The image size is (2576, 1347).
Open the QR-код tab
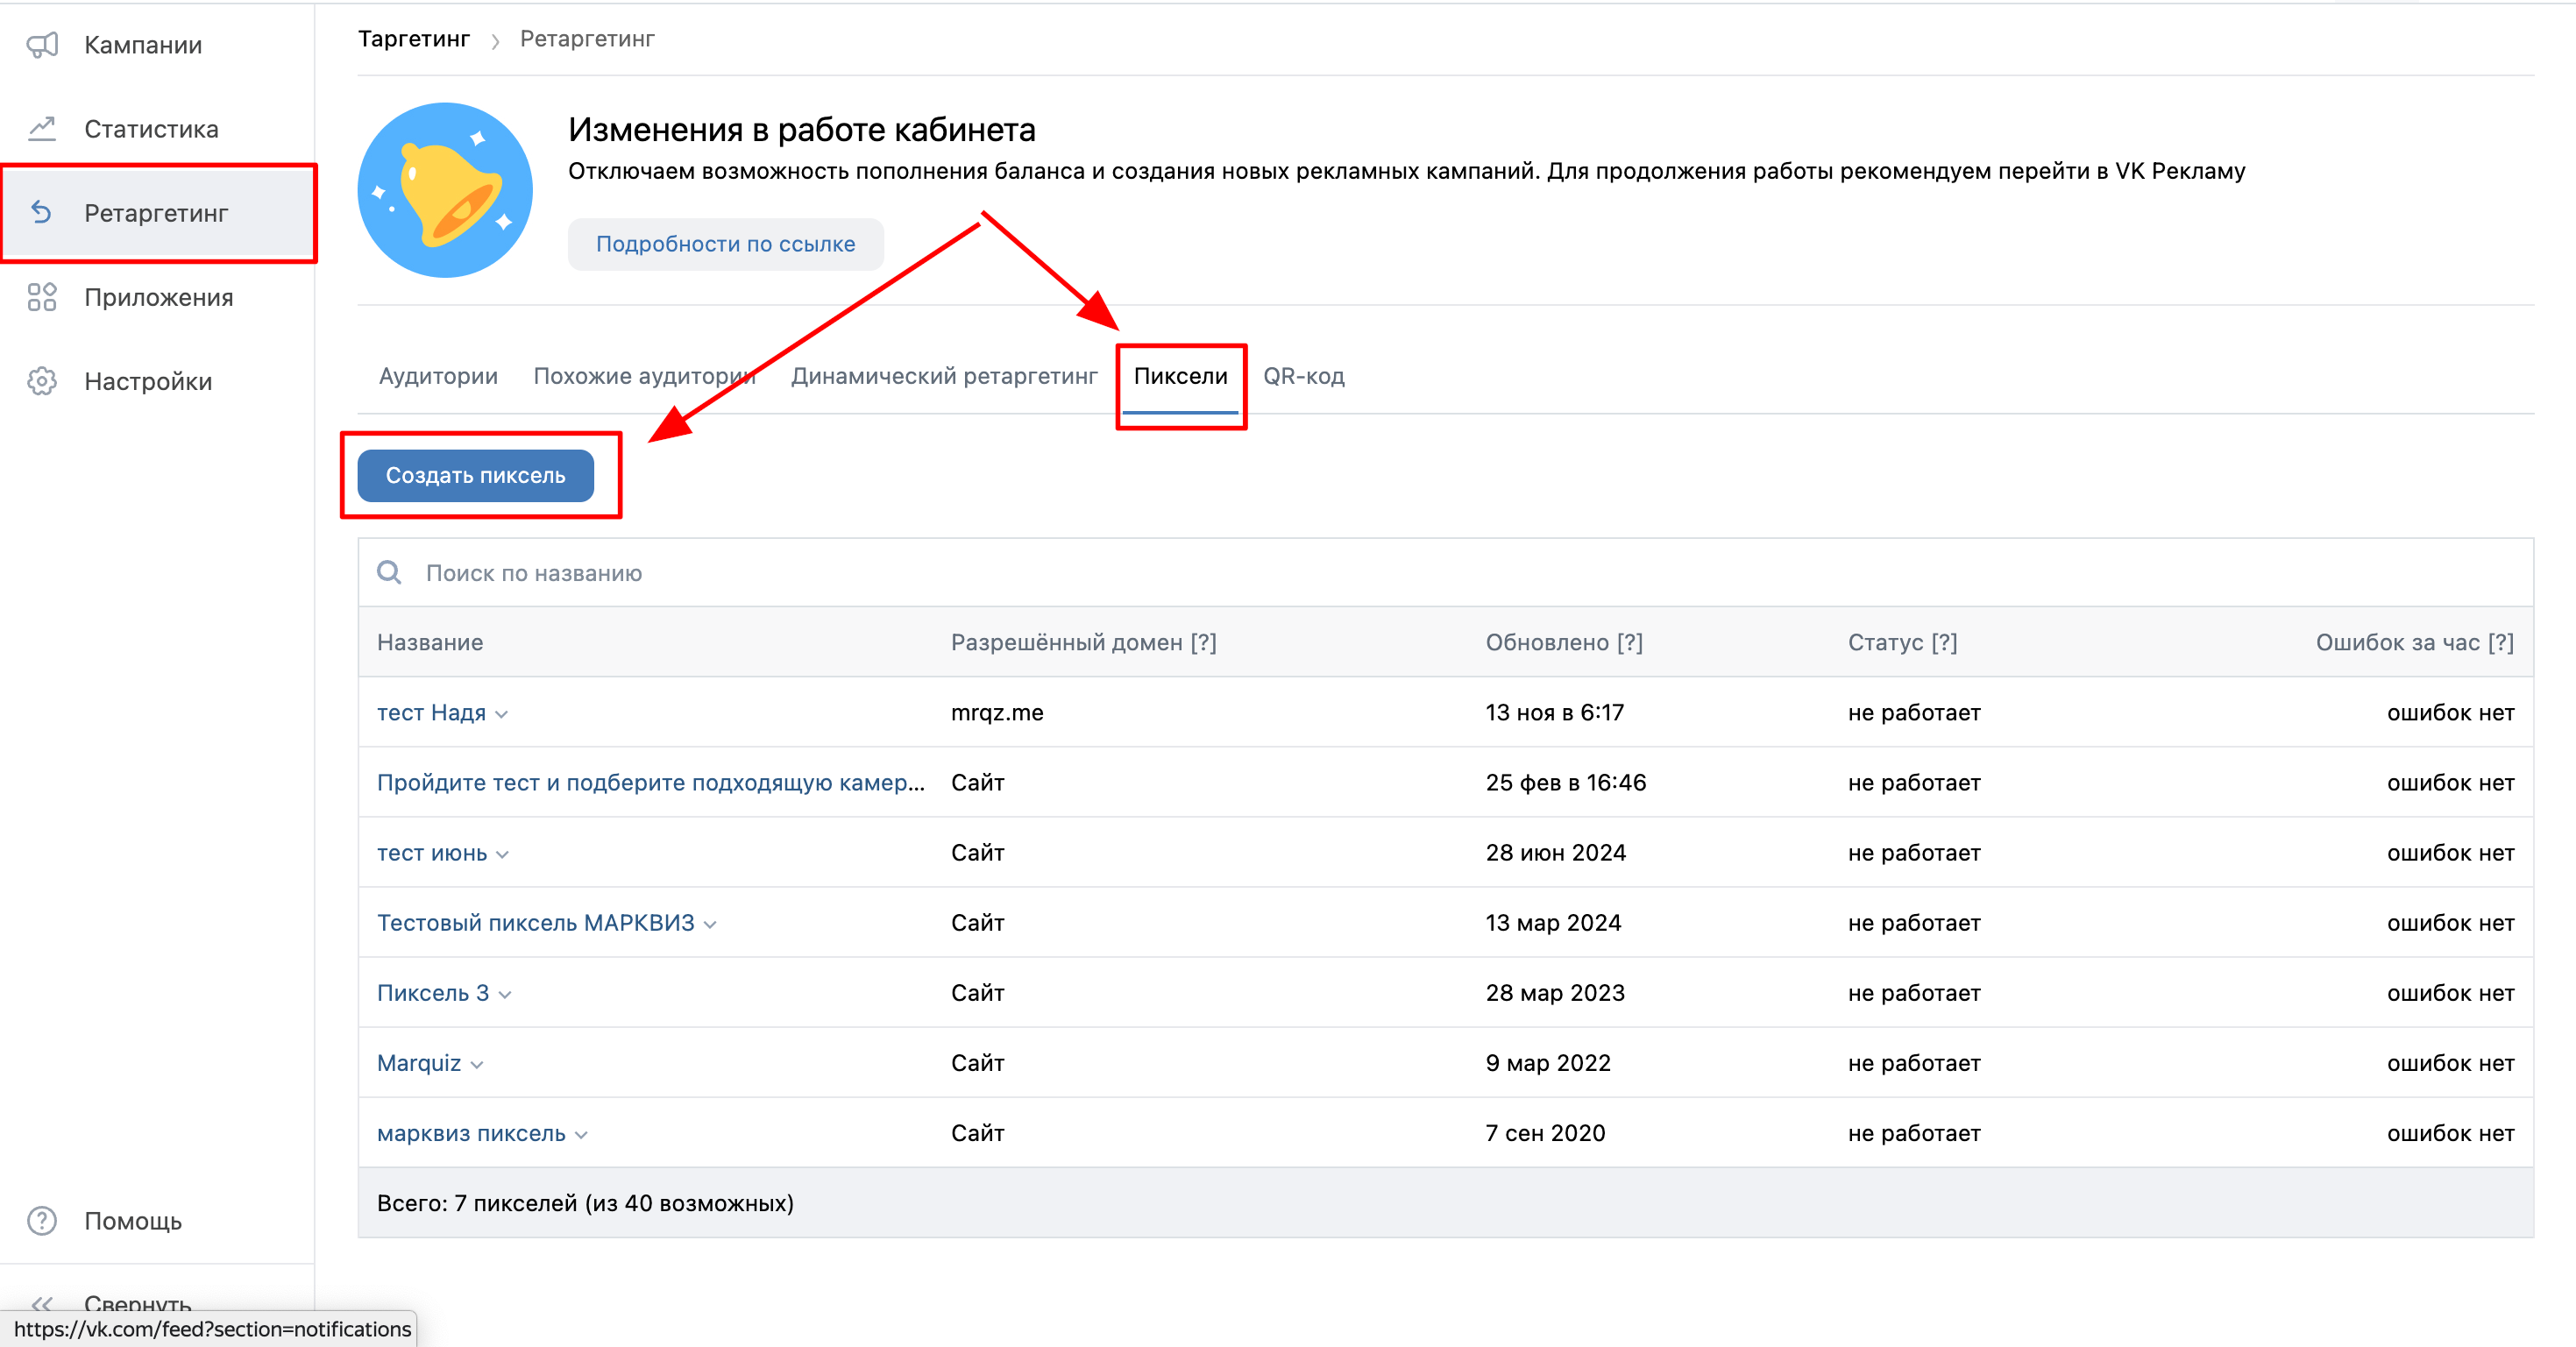(x=1303, y=376)
